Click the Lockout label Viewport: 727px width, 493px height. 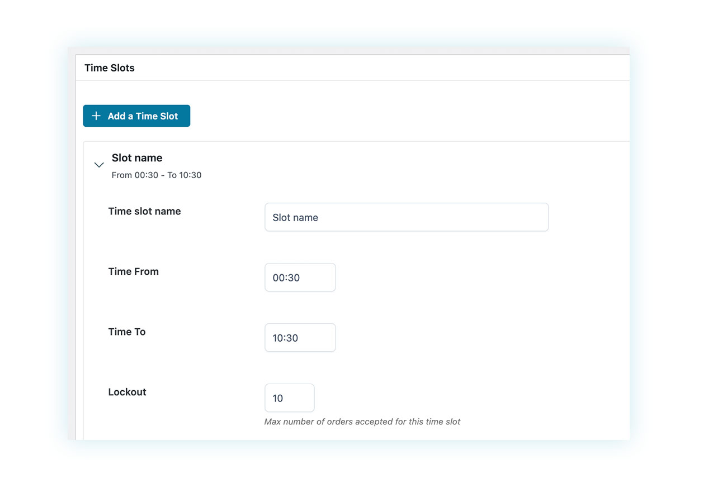pyautogui.click(x=127, y=392)
